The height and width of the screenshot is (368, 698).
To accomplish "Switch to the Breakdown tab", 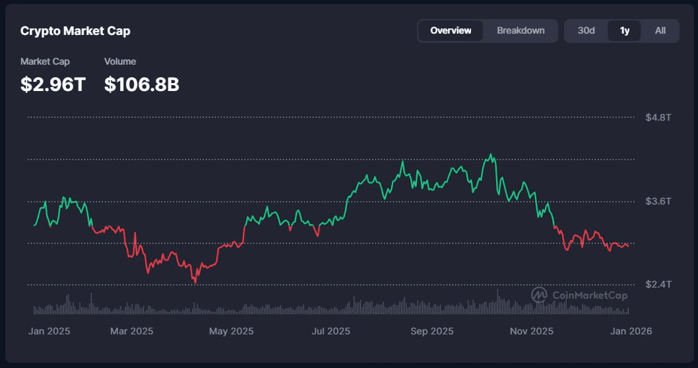I will pyautogui.click(x=521, y=30).
